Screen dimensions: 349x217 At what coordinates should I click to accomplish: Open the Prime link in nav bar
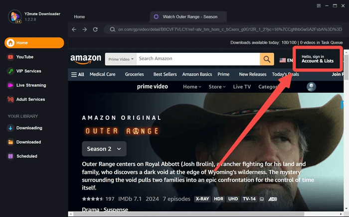click(x=223, y=74)
